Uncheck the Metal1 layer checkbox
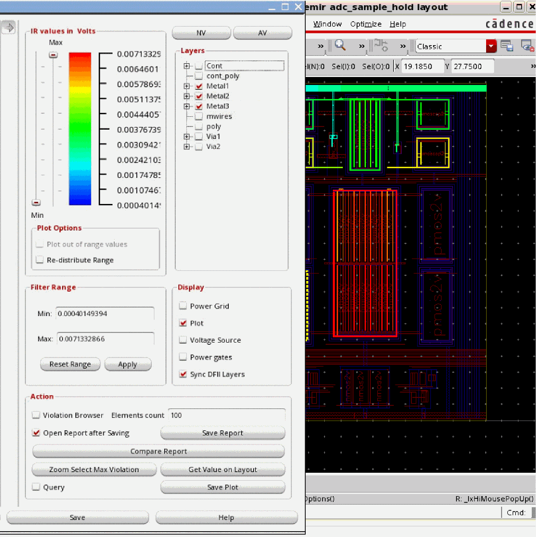The image size is (536, 537). pyautogui.click(x=199, y=86)
